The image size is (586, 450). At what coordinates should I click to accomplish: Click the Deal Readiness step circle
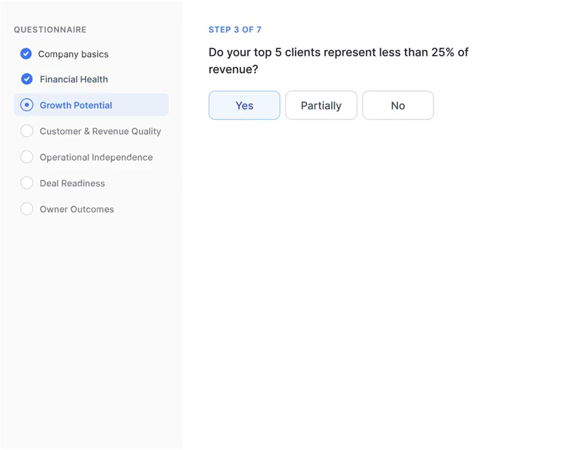click(27, 183)
